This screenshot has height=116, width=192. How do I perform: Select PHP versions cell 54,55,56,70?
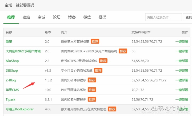(140, 61)
